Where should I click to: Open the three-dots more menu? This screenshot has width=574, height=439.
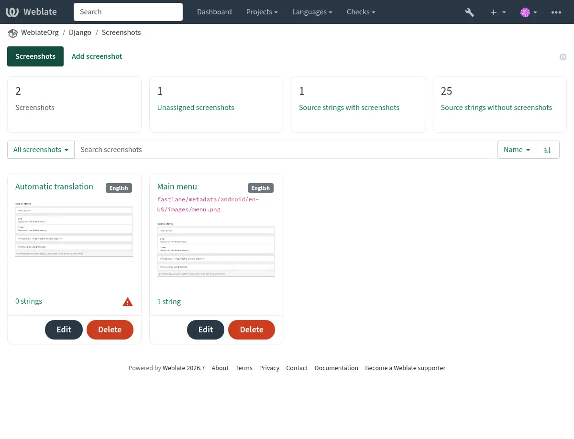pyautogui.click(x=556, y=12)
